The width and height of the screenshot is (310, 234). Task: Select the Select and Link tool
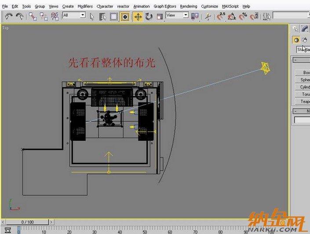(x=33, y=16)
